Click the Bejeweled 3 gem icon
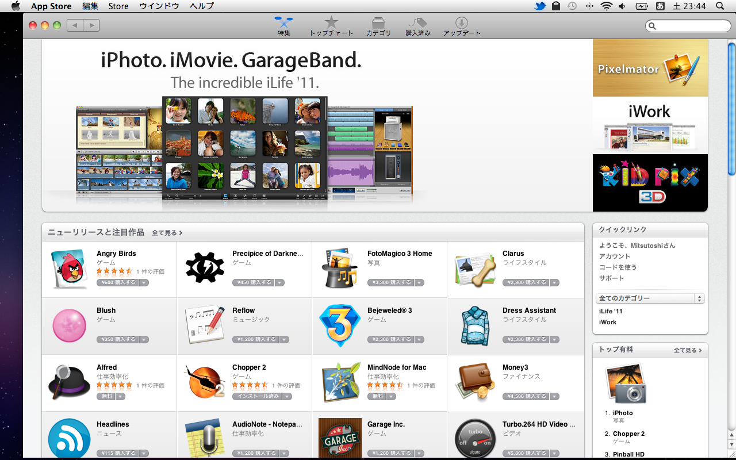 click(x=340, y=325)
